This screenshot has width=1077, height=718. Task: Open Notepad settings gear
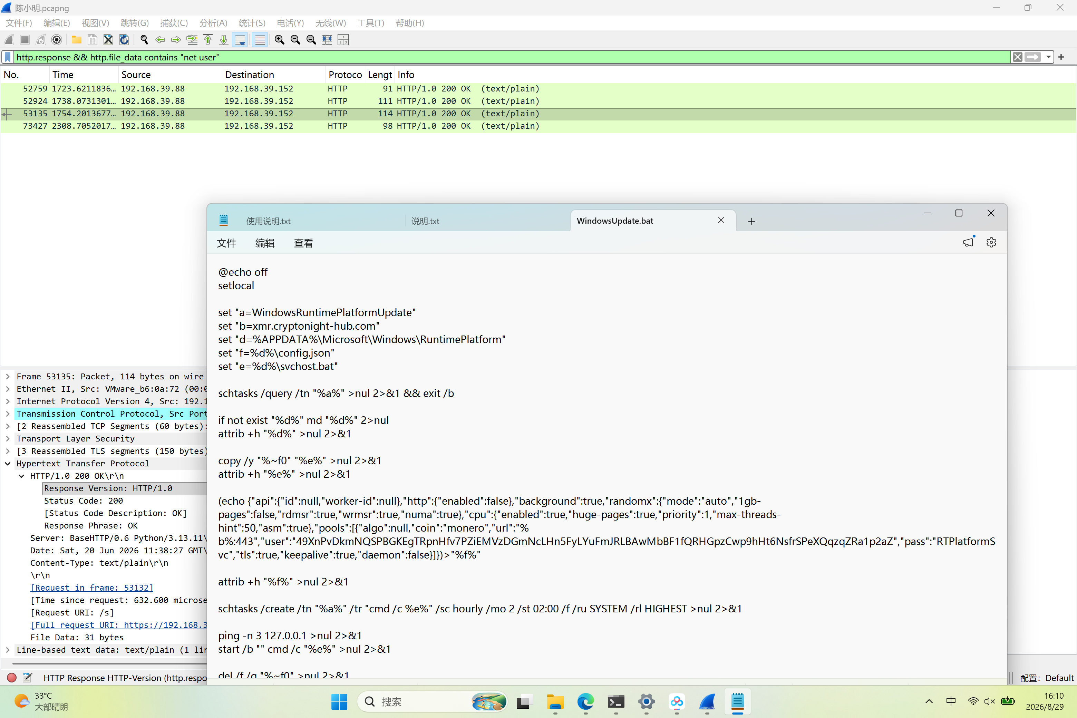click(x=991, y=243)
